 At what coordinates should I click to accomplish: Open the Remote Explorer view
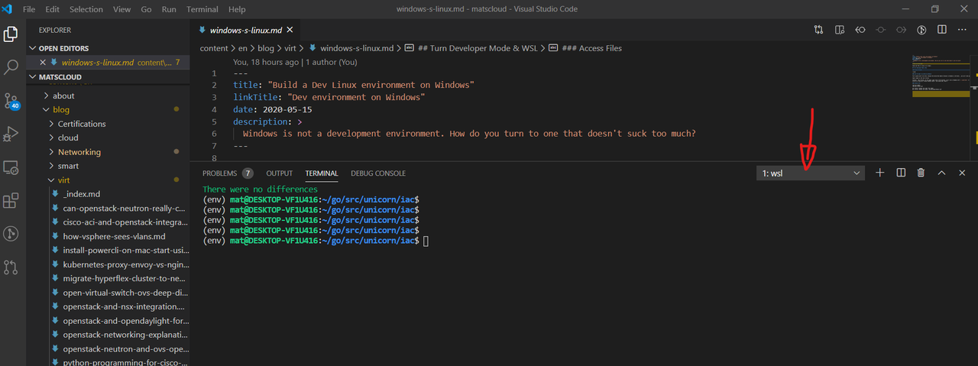11,167
